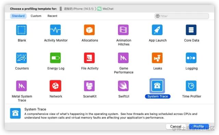The image size is (219, 135).
Task: Click the Cancel button
Action: tap(176, 126)
